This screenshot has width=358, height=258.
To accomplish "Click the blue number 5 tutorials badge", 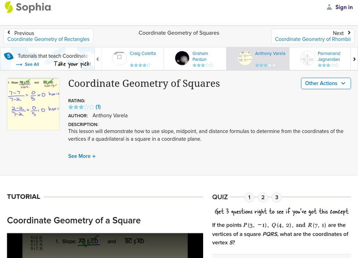I will coord(9,56).
